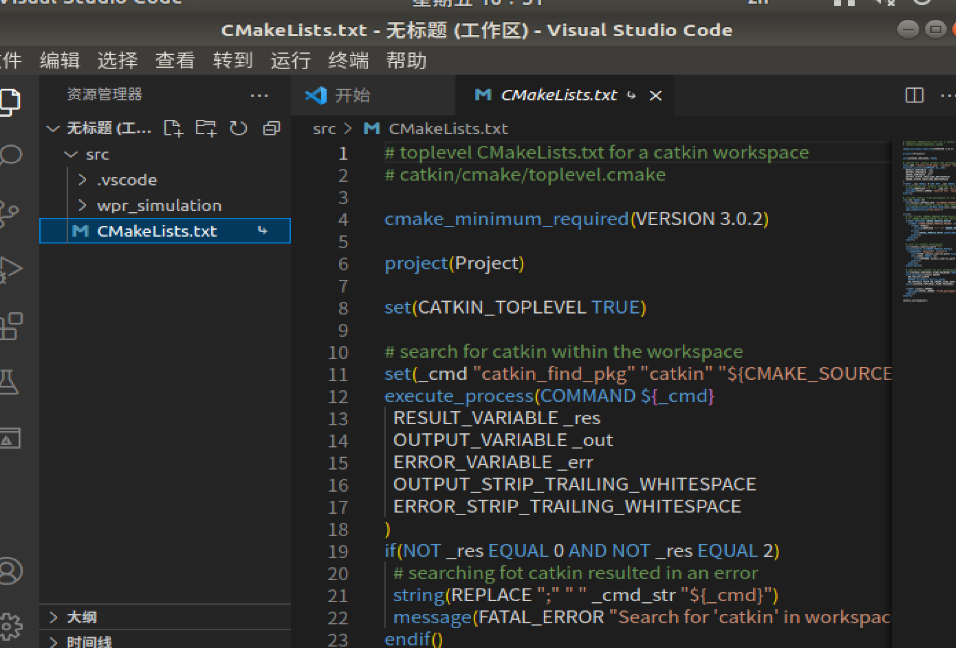Image resolution: width=956 pixels, height=648 pixels.
Task: Open editor more actions ellipsis
Action: (948, 96)
